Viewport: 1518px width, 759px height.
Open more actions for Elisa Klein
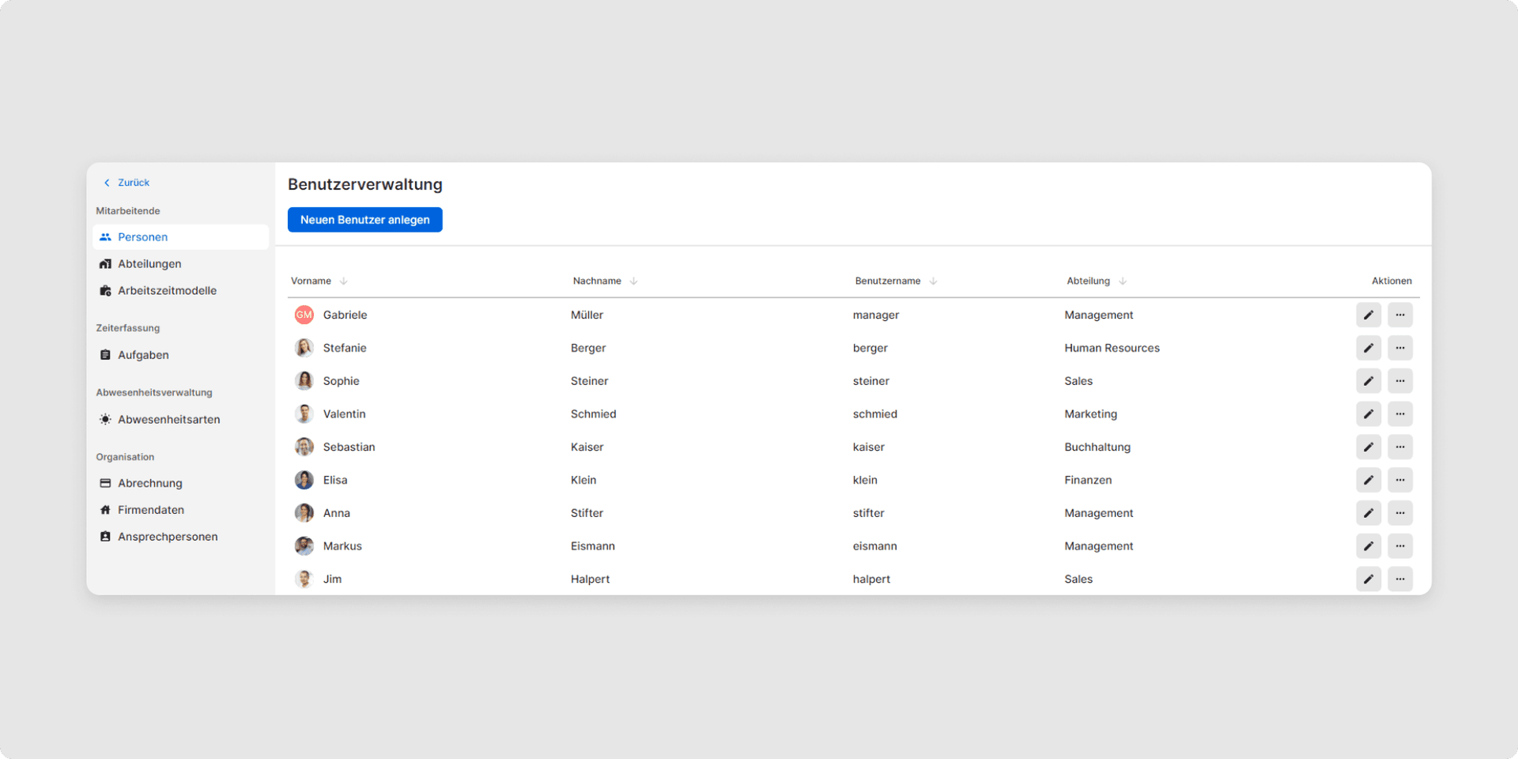point(1400,480)
